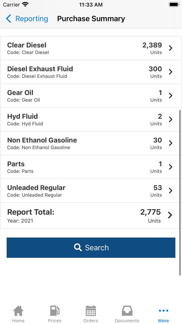Open the Home icon in bottom navigation
The height and width of the screenshot is (324, 182).
pos(18,311)
